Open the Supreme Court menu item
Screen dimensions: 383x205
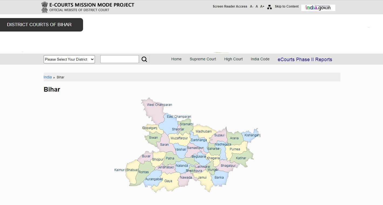[x=203, y=59]
